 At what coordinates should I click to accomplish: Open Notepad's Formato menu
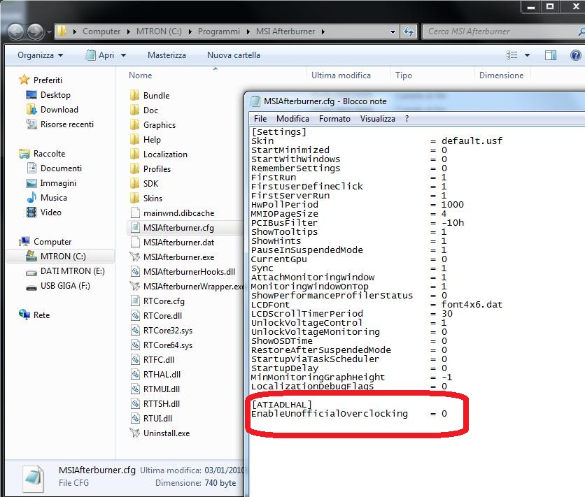tap(334, 119)
